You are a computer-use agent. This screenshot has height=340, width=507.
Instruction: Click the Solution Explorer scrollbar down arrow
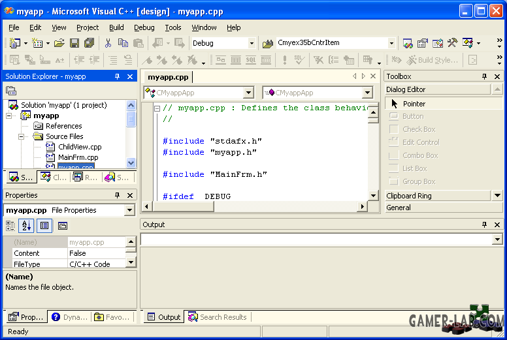(131, 162)
